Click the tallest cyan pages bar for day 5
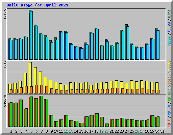This screenshot has height=135, width=173. pos(31,35)
